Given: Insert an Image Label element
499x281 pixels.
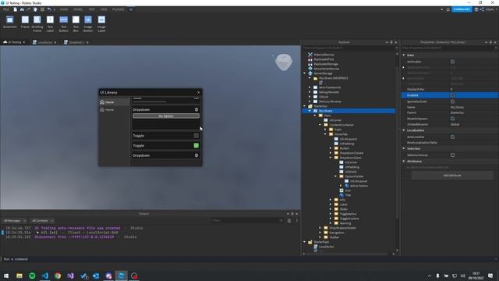Looking at the screenshot, I should click(x=101, y=23).
